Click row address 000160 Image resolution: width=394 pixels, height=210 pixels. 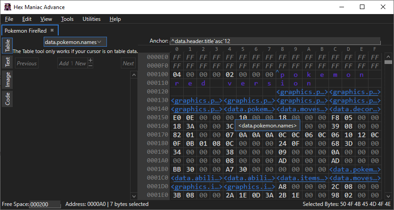(157, 126)
